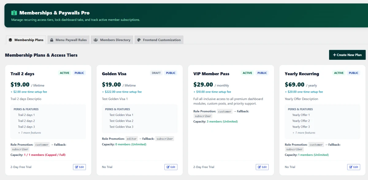The height and width of the screenshot is (180, 368).
Task: Click '+ $222.00 one-time setup fee' text
Action: click(122, 92)
